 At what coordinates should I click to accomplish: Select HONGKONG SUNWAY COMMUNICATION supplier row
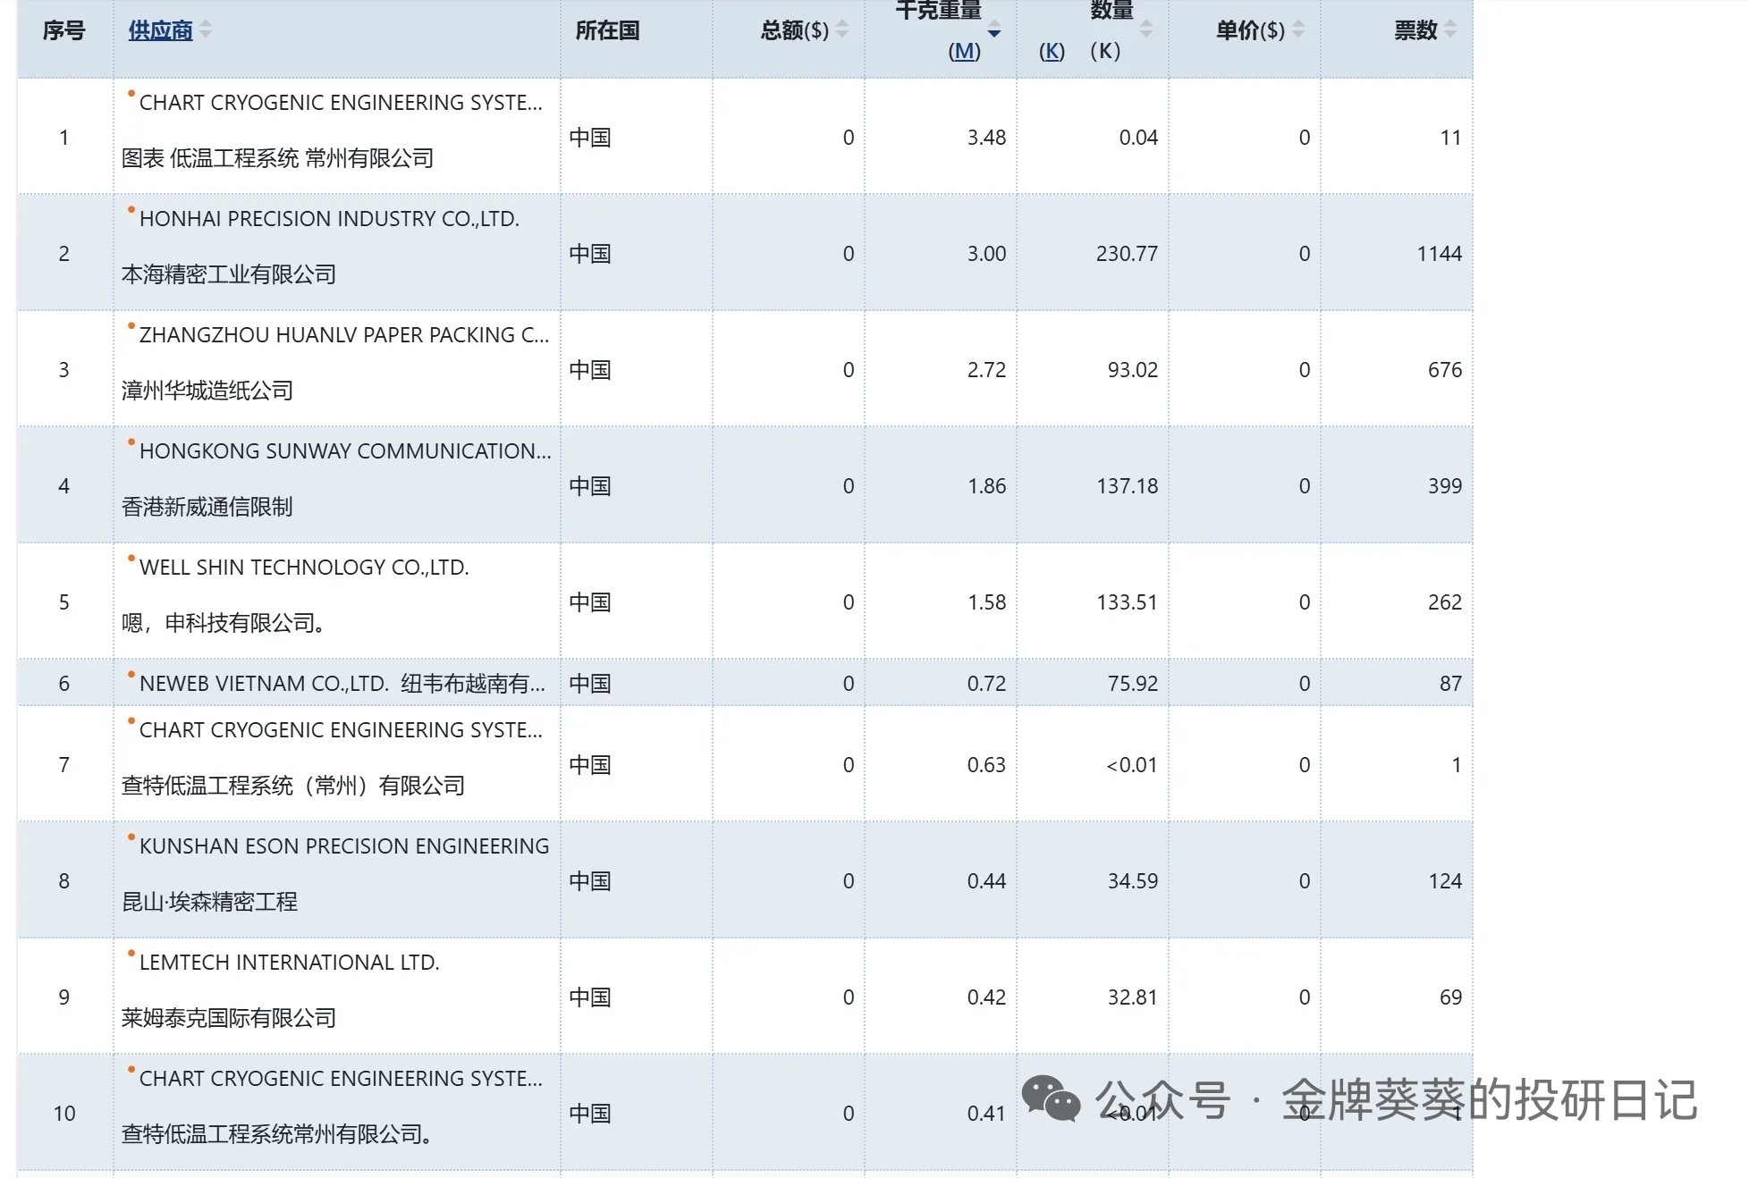(344, 451)
